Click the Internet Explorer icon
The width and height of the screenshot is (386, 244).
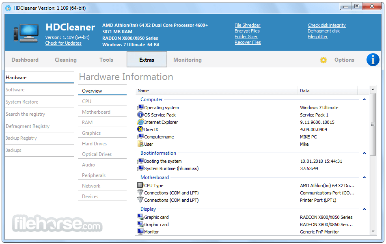(140, 122)
